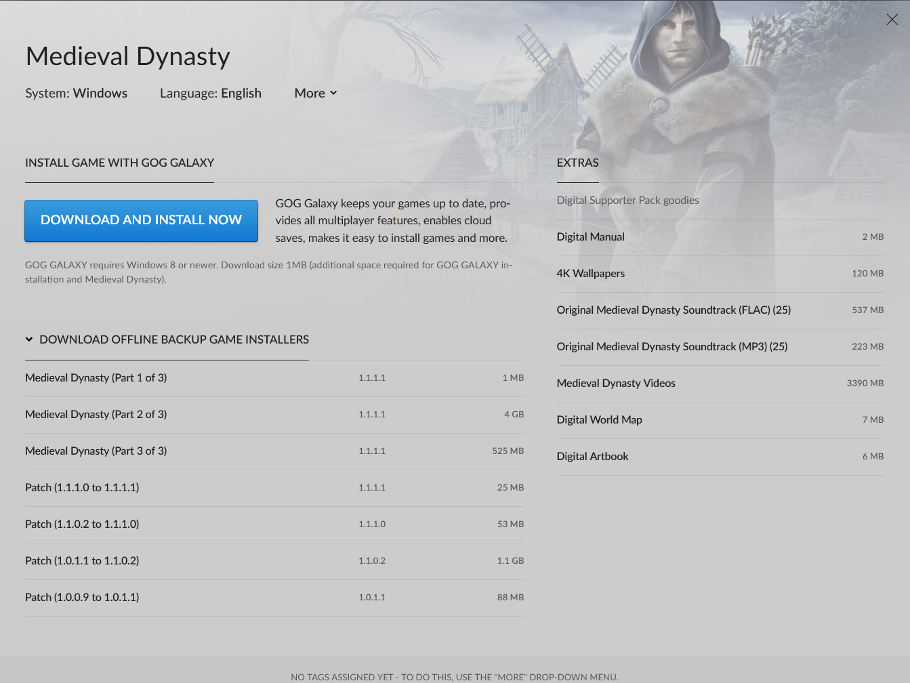Click the 88 MB size text

pos(510,598)
